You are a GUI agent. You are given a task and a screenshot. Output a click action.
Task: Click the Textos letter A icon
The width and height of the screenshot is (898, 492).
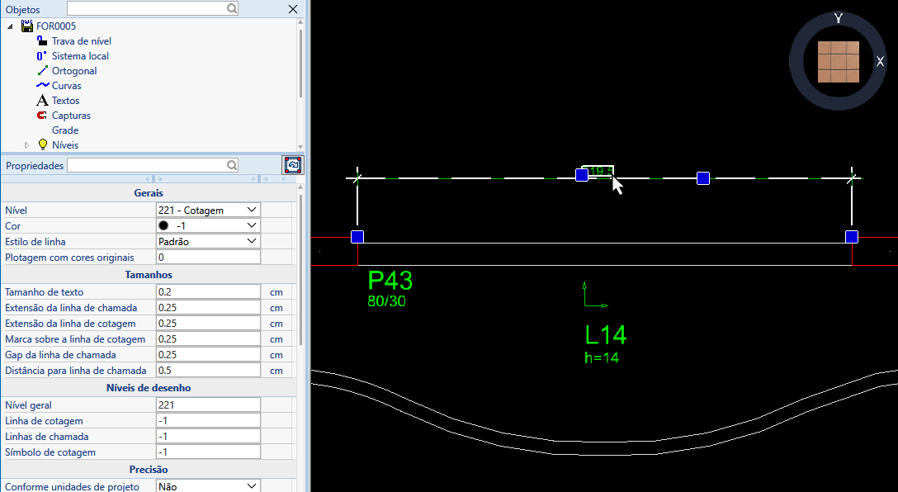(42, 101)
